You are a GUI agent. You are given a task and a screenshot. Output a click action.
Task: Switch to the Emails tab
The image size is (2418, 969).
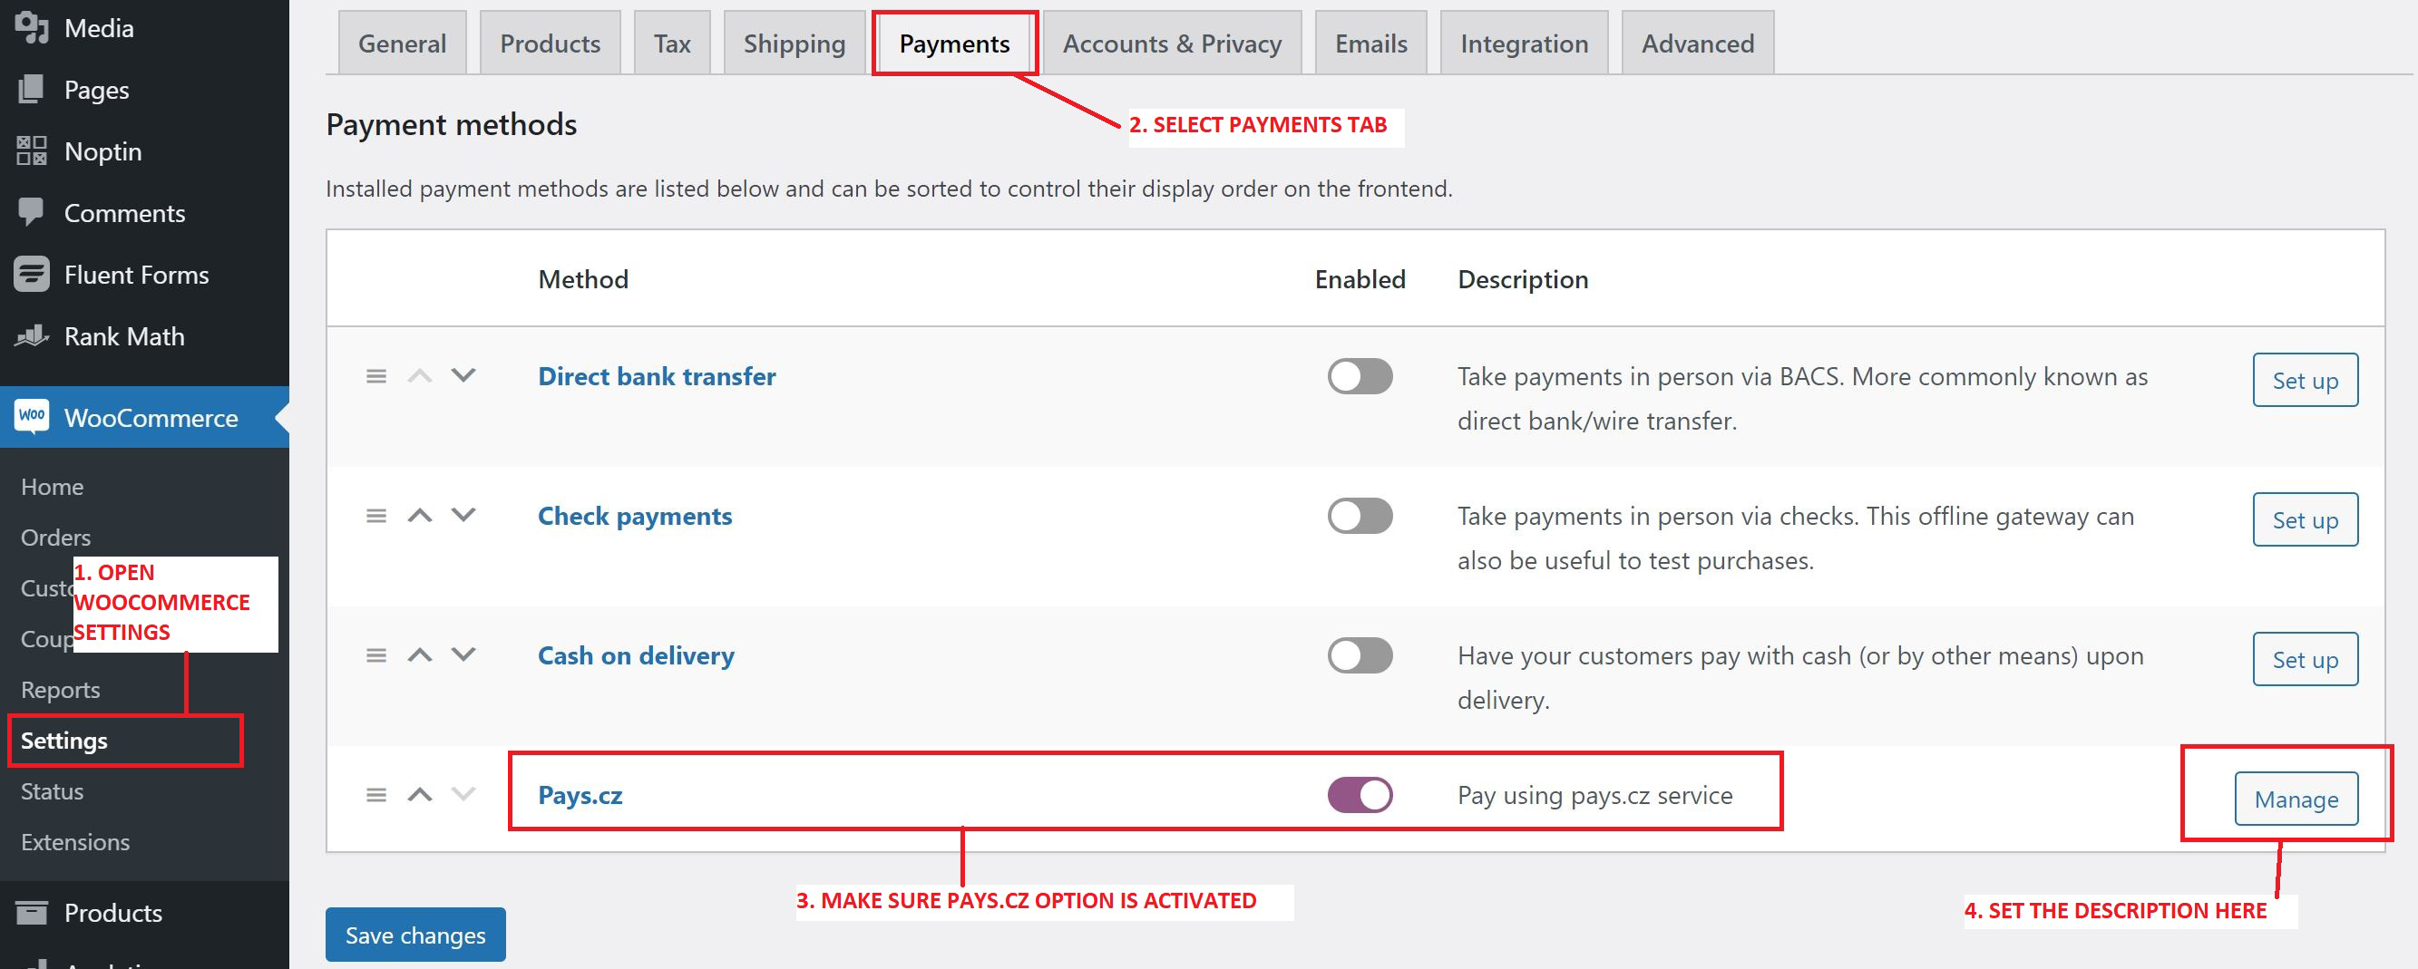(1371, 44)
